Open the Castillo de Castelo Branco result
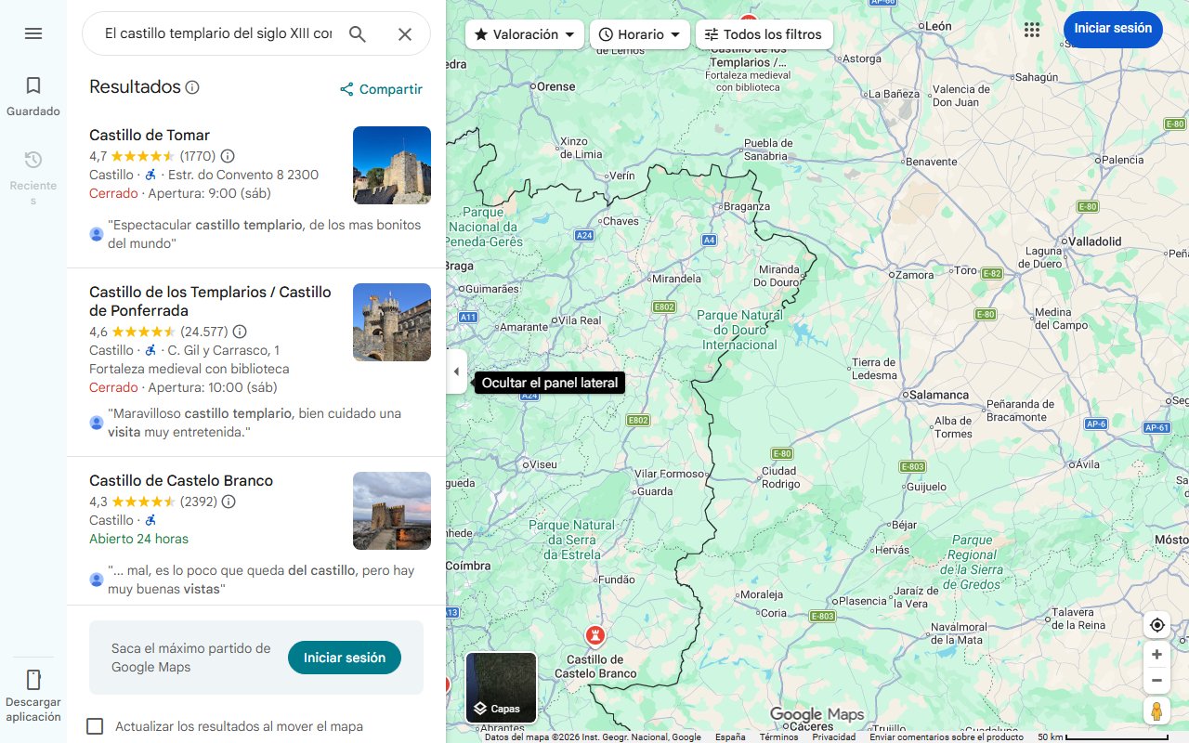The width and height of the screenshot is (1189, 743). 181,481
